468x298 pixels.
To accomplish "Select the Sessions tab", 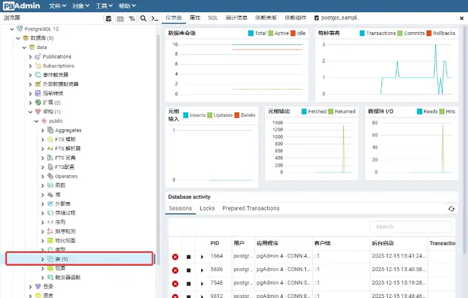I will 180,208.
